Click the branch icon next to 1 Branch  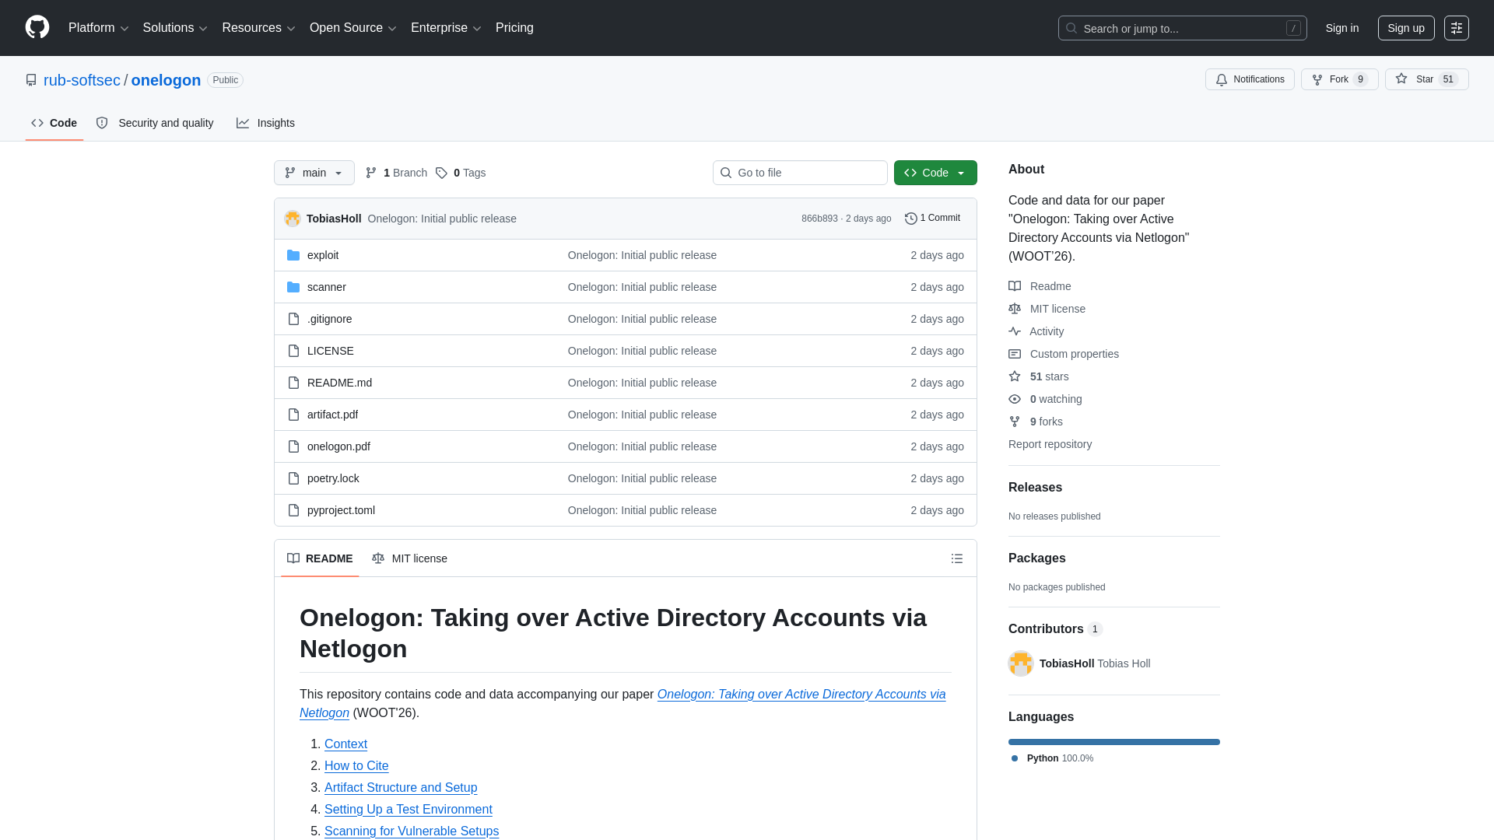371,173
